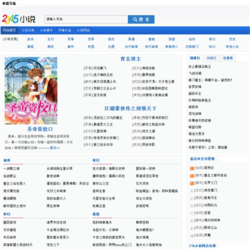Click the 科幻 section heading

(7, 214)
